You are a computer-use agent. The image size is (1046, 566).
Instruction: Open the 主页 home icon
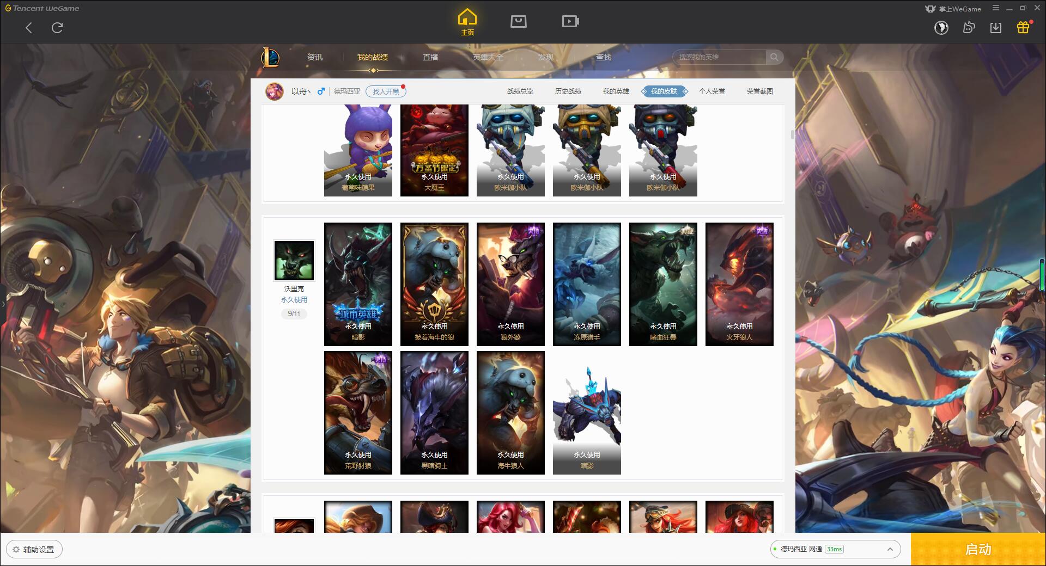467,22
